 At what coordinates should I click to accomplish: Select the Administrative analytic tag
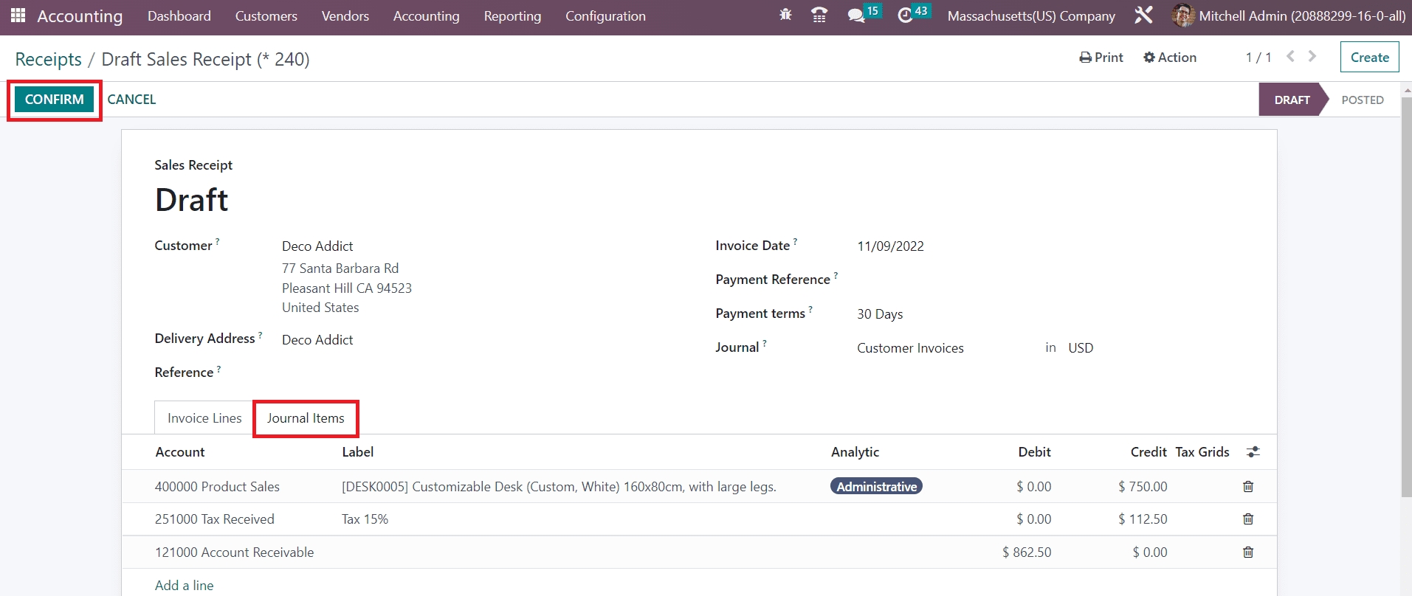(x=876, y=487)
